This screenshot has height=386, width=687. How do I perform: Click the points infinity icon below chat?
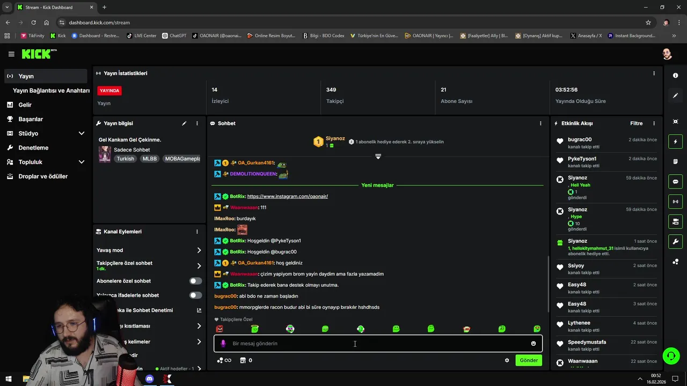tap(224, 360)
